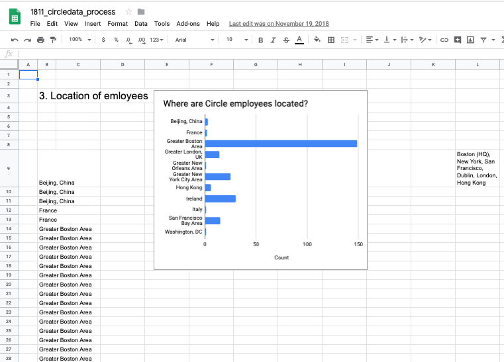Expand the Merge cells dropdown arrow
The width and height of the screenshot is (504, 362).
click(355, 40)
